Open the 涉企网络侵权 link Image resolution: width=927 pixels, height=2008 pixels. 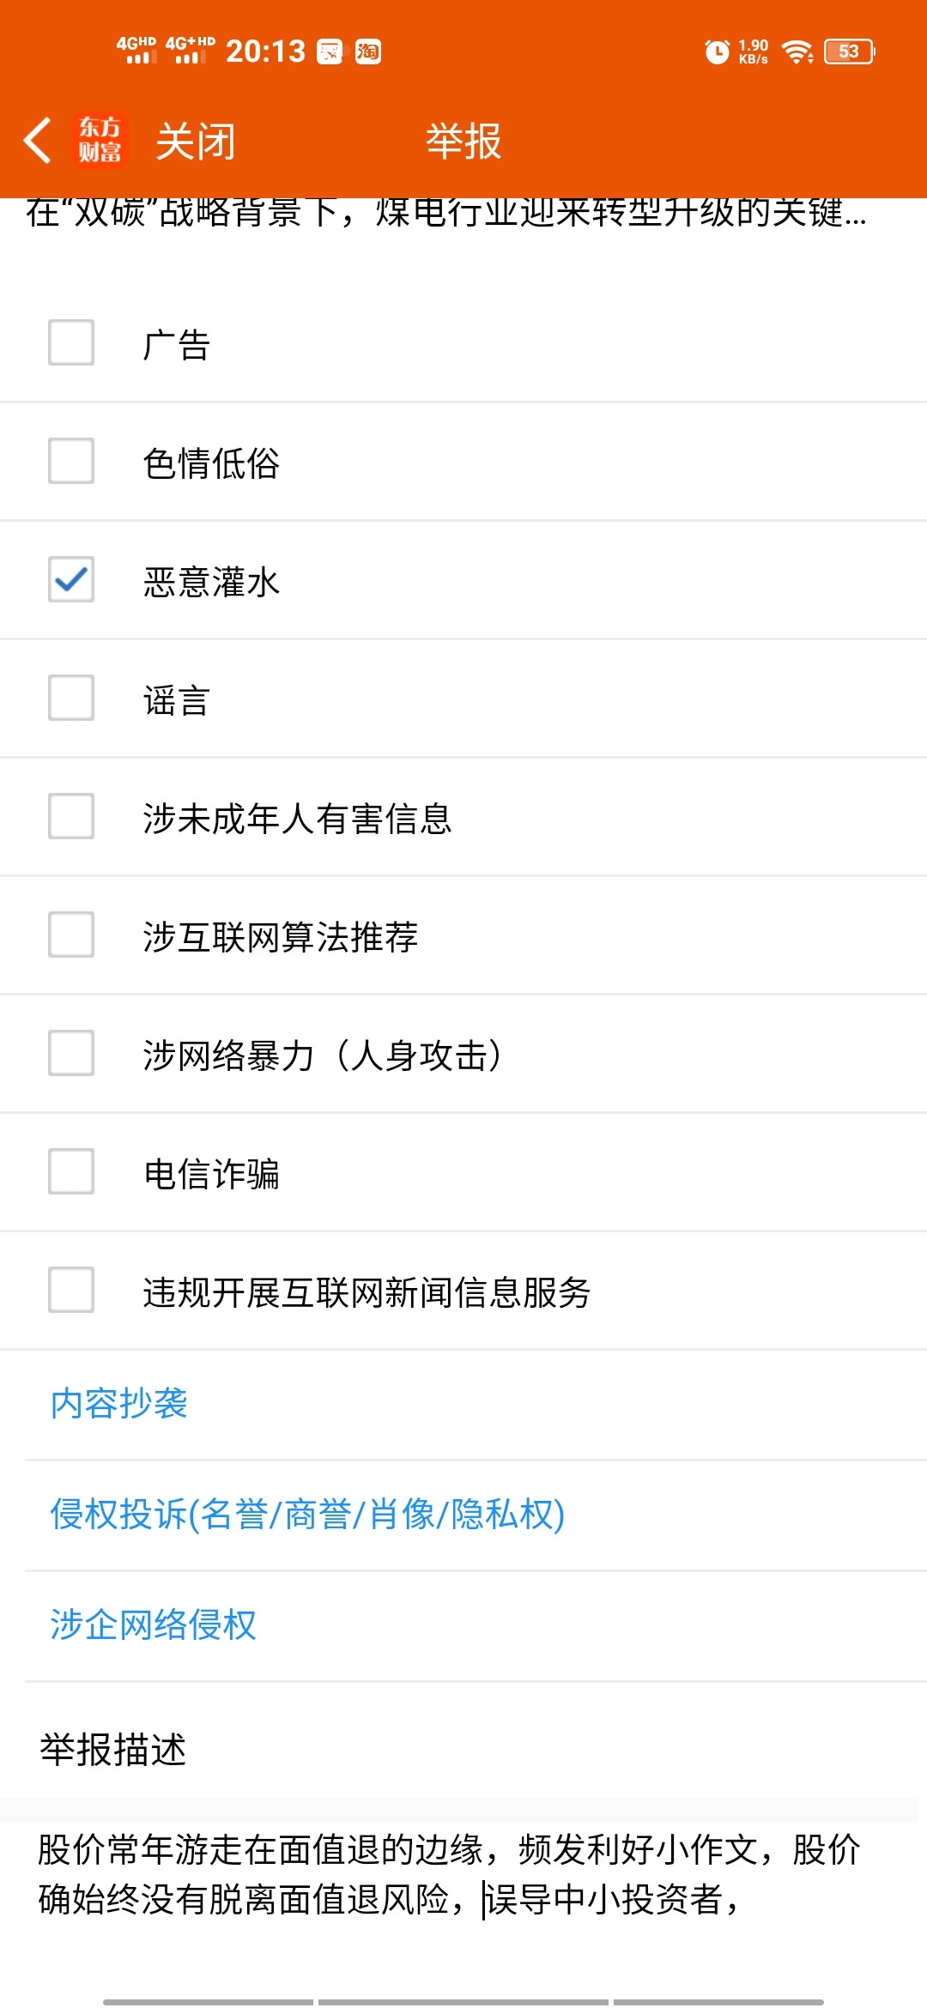point(154,1625)
